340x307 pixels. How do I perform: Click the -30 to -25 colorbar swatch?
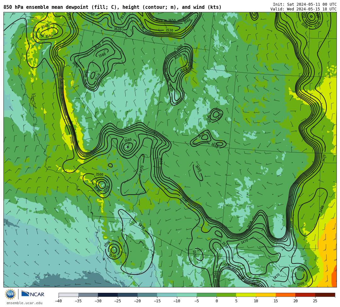(108, 295)
